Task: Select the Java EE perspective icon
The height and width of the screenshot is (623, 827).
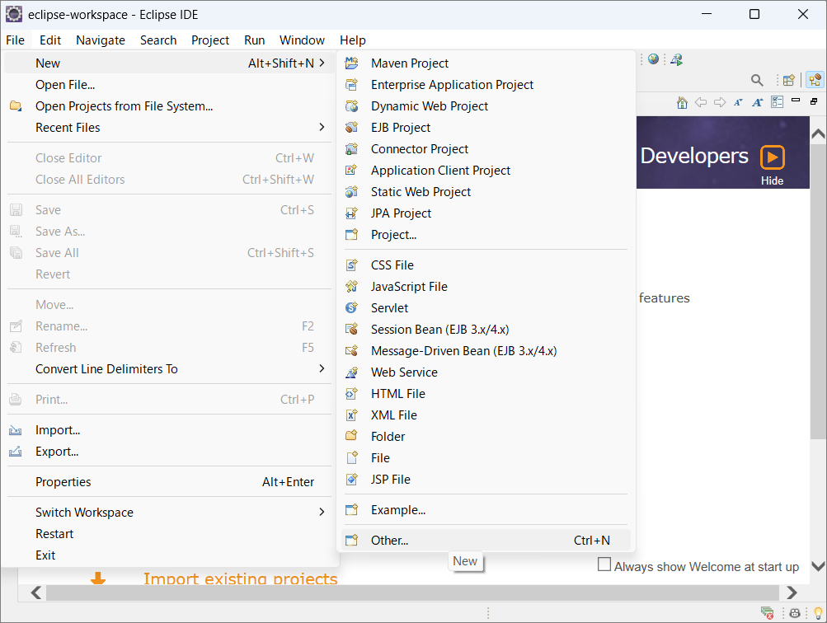Action: [x=815, y=80]
